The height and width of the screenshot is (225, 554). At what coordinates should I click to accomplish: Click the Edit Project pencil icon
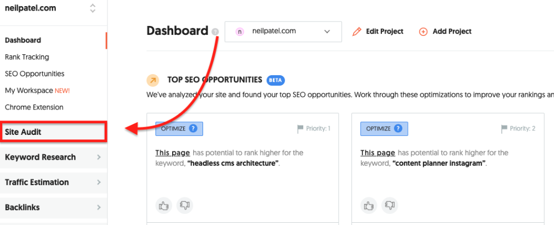pos(357,32)
